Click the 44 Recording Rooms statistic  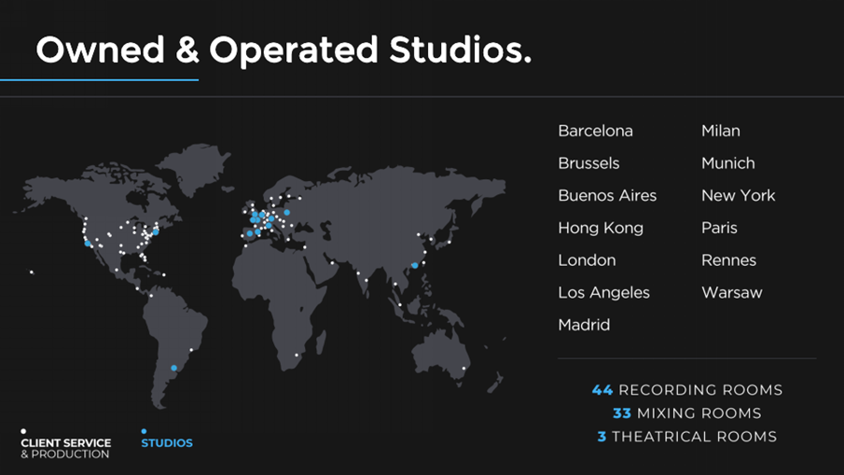686,390
